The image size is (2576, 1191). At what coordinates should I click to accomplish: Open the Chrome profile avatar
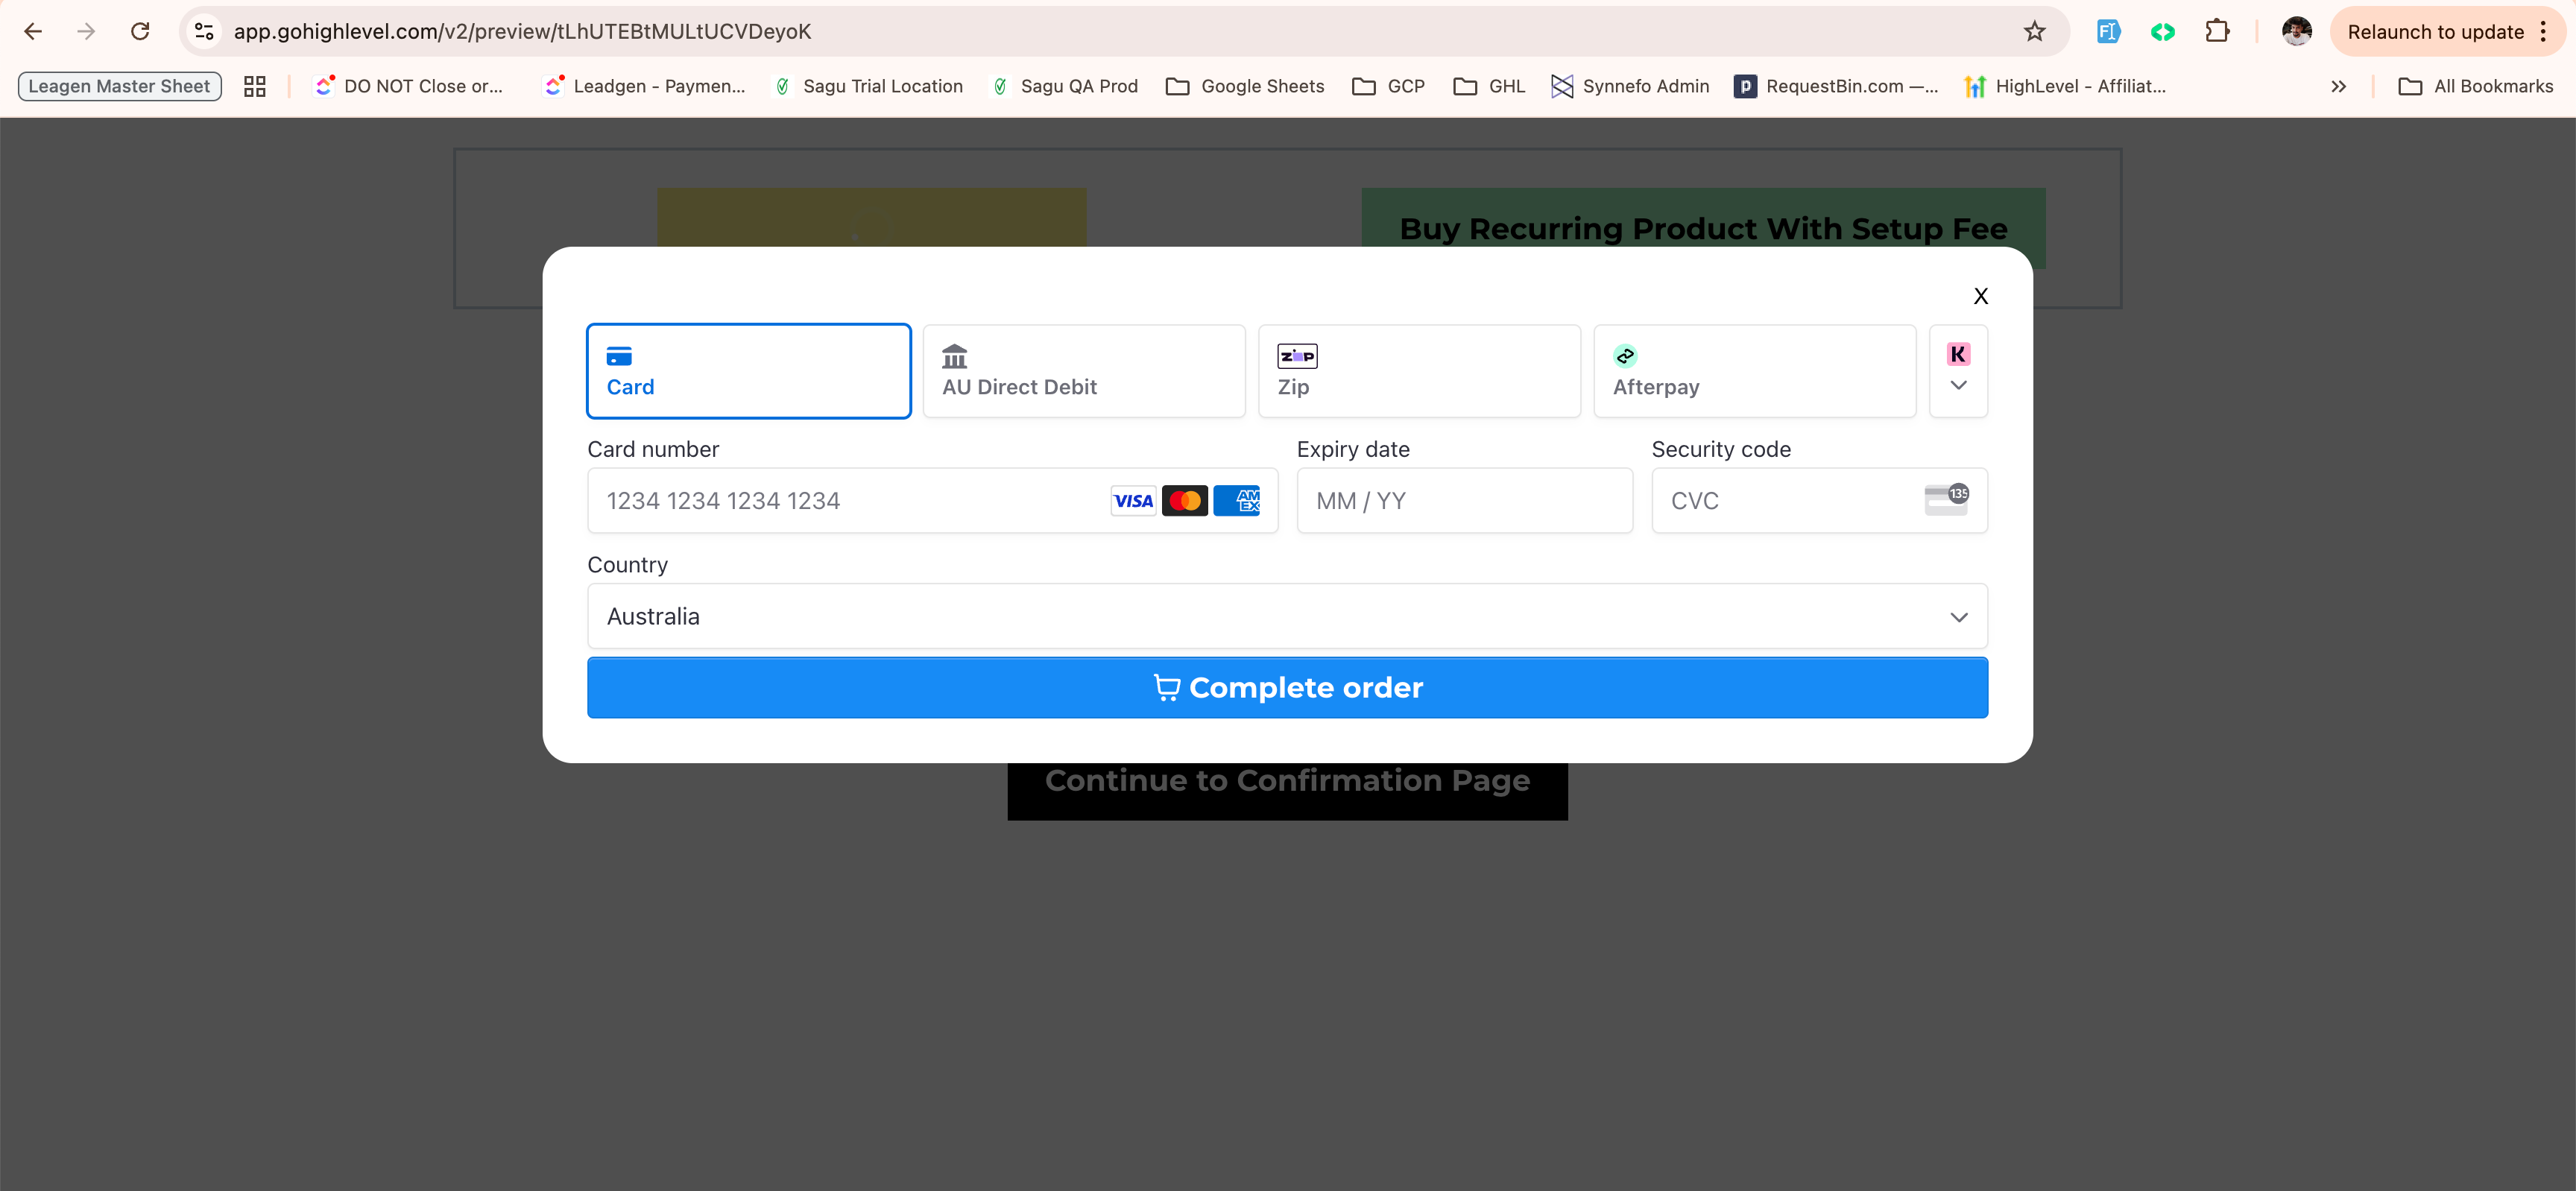(x=2296, y=31)
